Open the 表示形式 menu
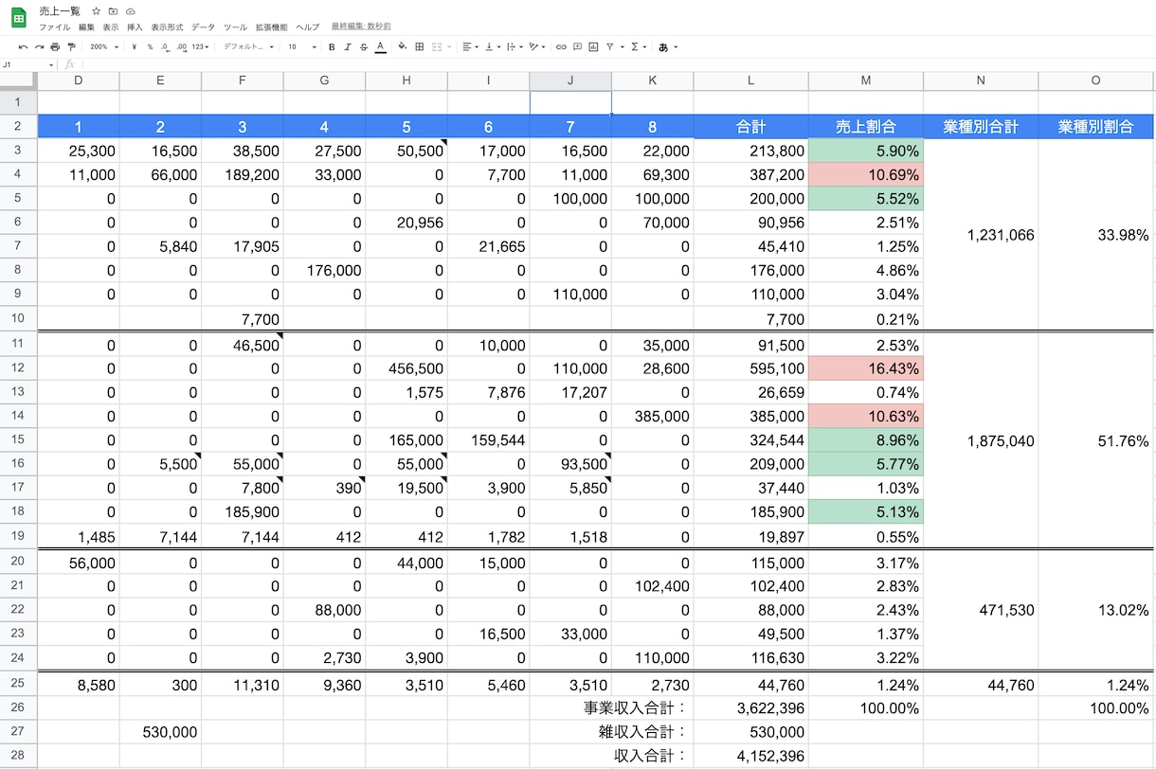This screenshot has width=1156, height=769. click(168, 27)
